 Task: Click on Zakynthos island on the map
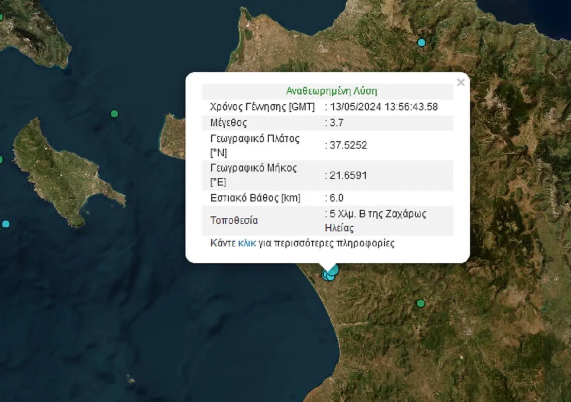pyautogui.click(x=61, y=173)
